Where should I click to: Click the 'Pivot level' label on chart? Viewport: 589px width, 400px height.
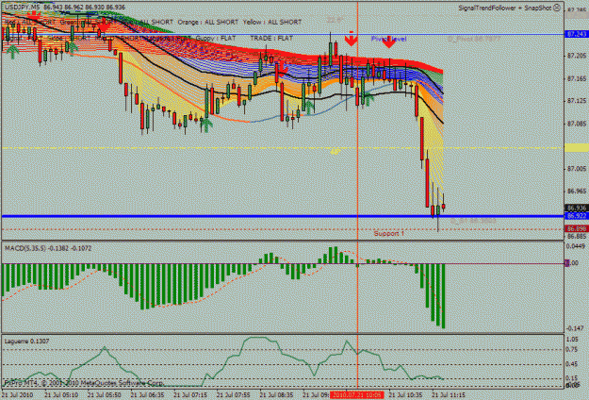[x=388, y=39]
